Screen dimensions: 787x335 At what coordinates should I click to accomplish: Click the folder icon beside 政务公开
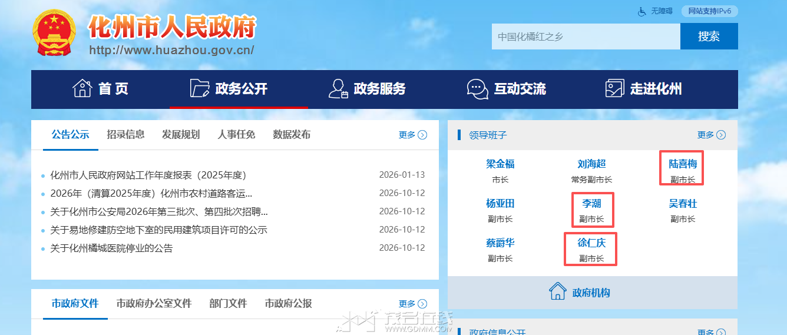tap(200, 88)
